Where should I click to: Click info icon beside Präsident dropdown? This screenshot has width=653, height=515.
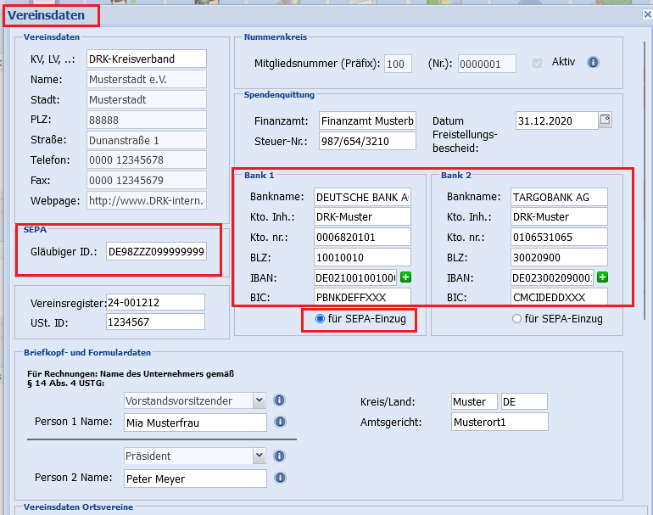(279, 456)
